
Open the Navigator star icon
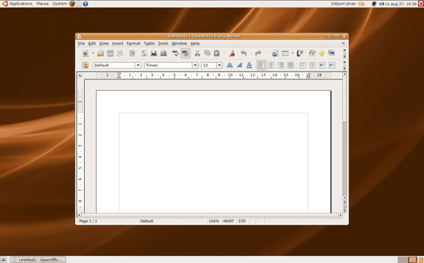click(322, 53)
